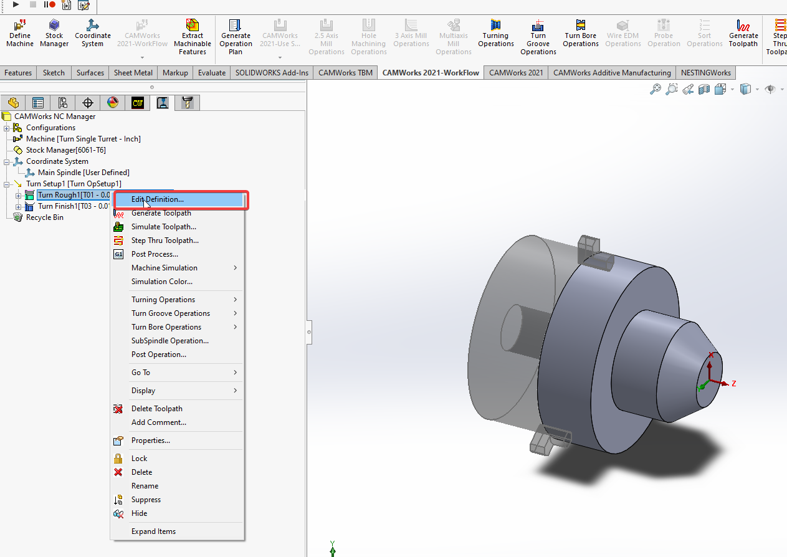Open the Go To submenu
Screen dimensions: 787x557
tap(177, 373)
